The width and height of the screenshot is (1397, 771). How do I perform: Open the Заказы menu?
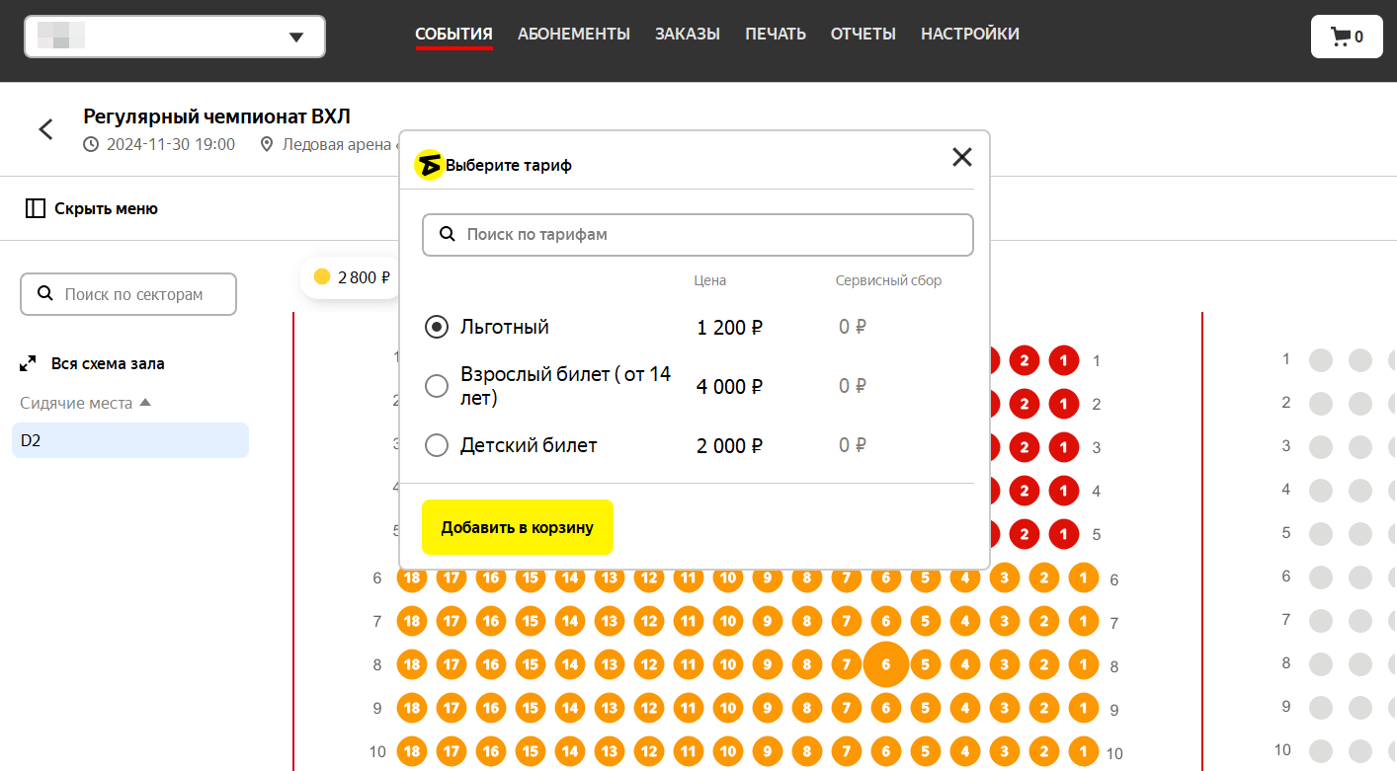[x=687, y=34]
